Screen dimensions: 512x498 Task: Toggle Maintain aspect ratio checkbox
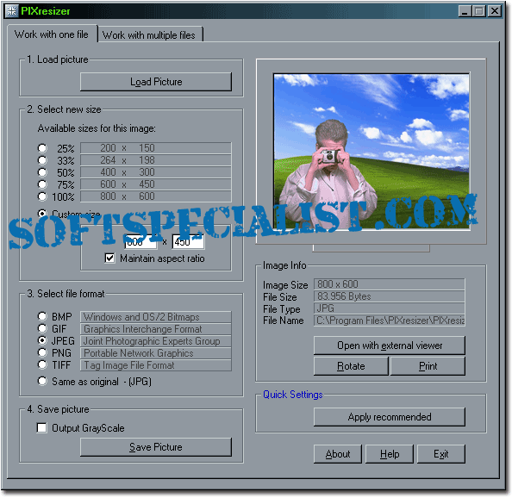(109, 258)
